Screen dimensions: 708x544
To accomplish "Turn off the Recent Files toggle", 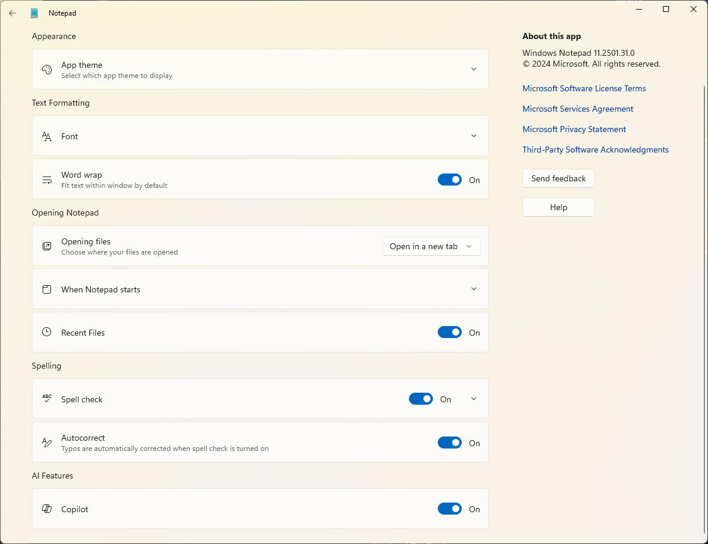I will pyautogui.click(x=450, y=332).
